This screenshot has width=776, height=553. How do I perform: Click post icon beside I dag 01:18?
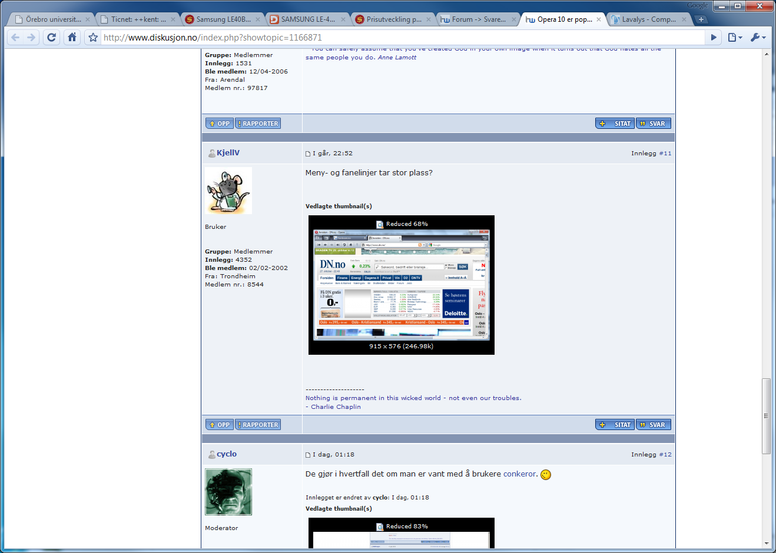pos(308,455)
